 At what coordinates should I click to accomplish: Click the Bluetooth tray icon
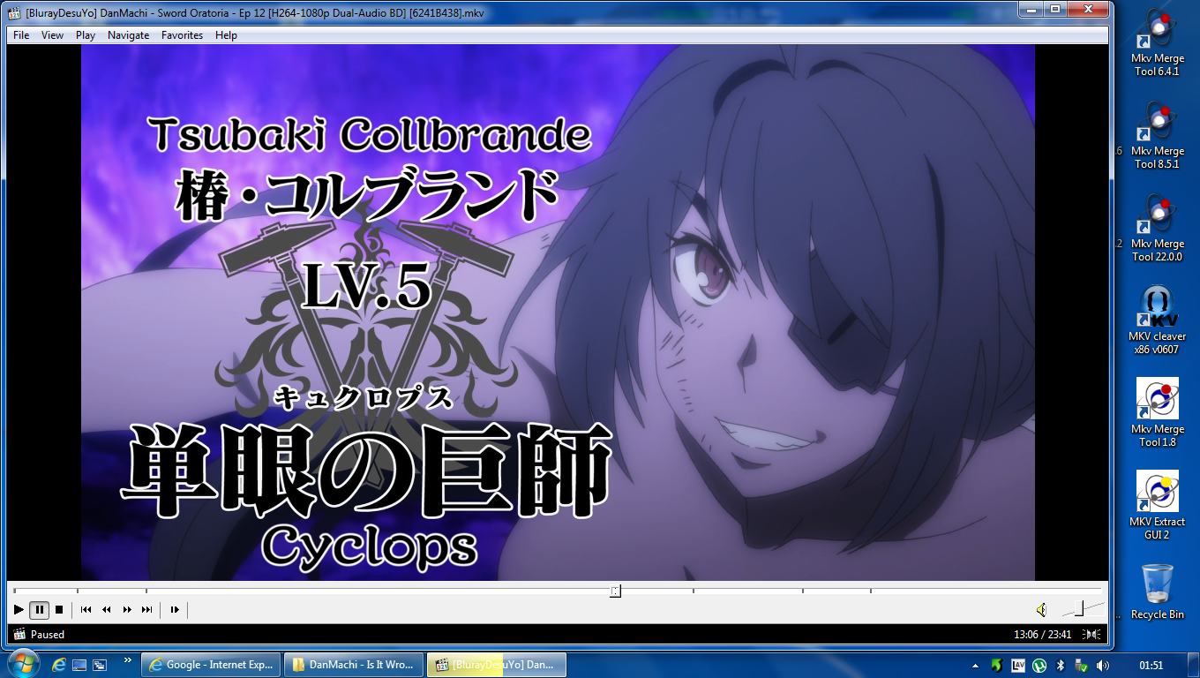(x=1061, y=665)
